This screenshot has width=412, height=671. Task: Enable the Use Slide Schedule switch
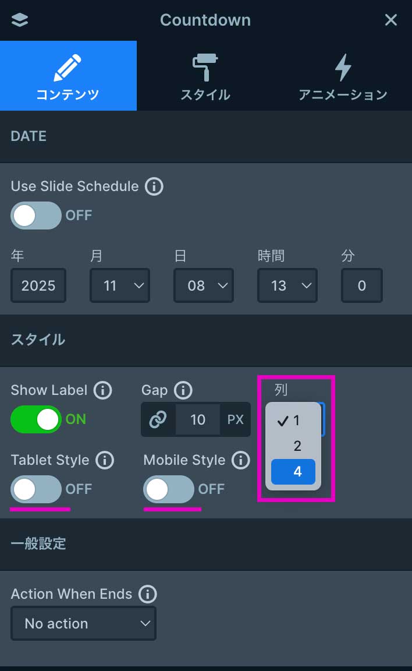pyautogui.click(x=36, y=216)
